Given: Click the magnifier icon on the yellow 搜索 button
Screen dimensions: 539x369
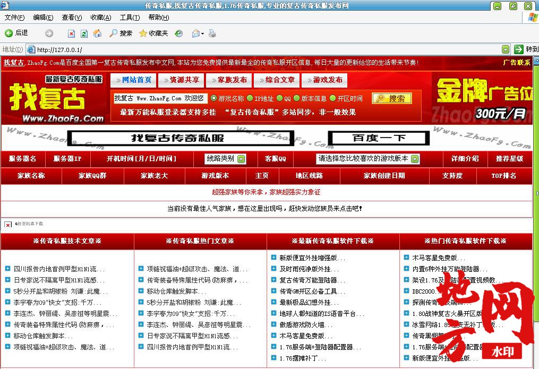Looking at the screenshot, I should point(381,99).
